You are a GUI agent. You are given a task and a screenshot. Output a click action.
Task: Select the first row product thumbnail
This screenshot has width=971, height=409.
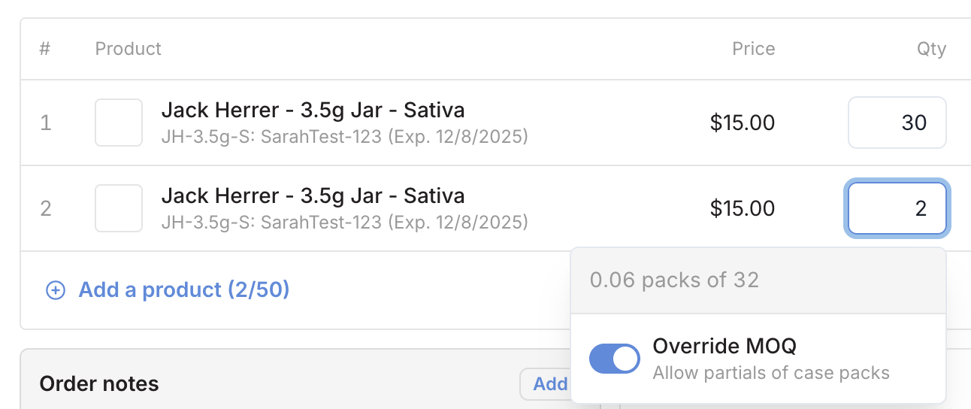[x=119, y=123]
